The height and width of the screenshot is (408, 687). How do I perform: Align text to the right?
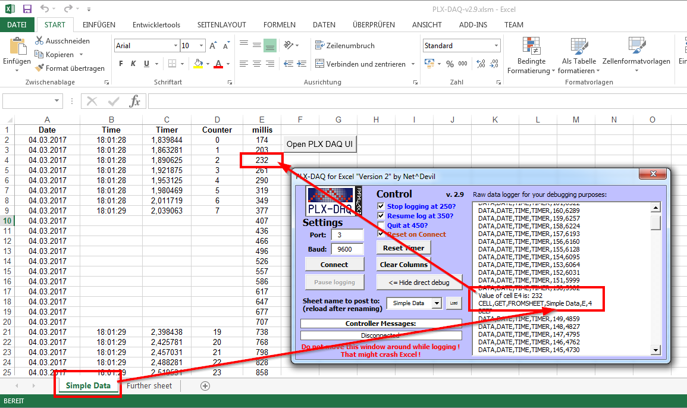[270, 64]
